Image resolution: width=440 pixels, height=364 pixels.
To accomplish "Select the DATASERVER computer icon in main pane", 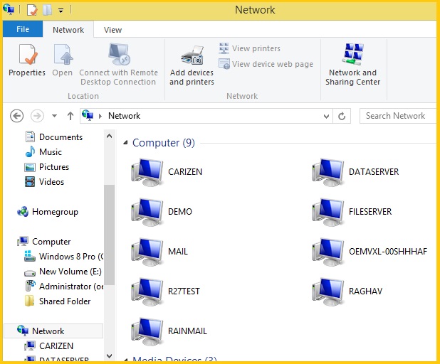I will click(x=328, y=172).
